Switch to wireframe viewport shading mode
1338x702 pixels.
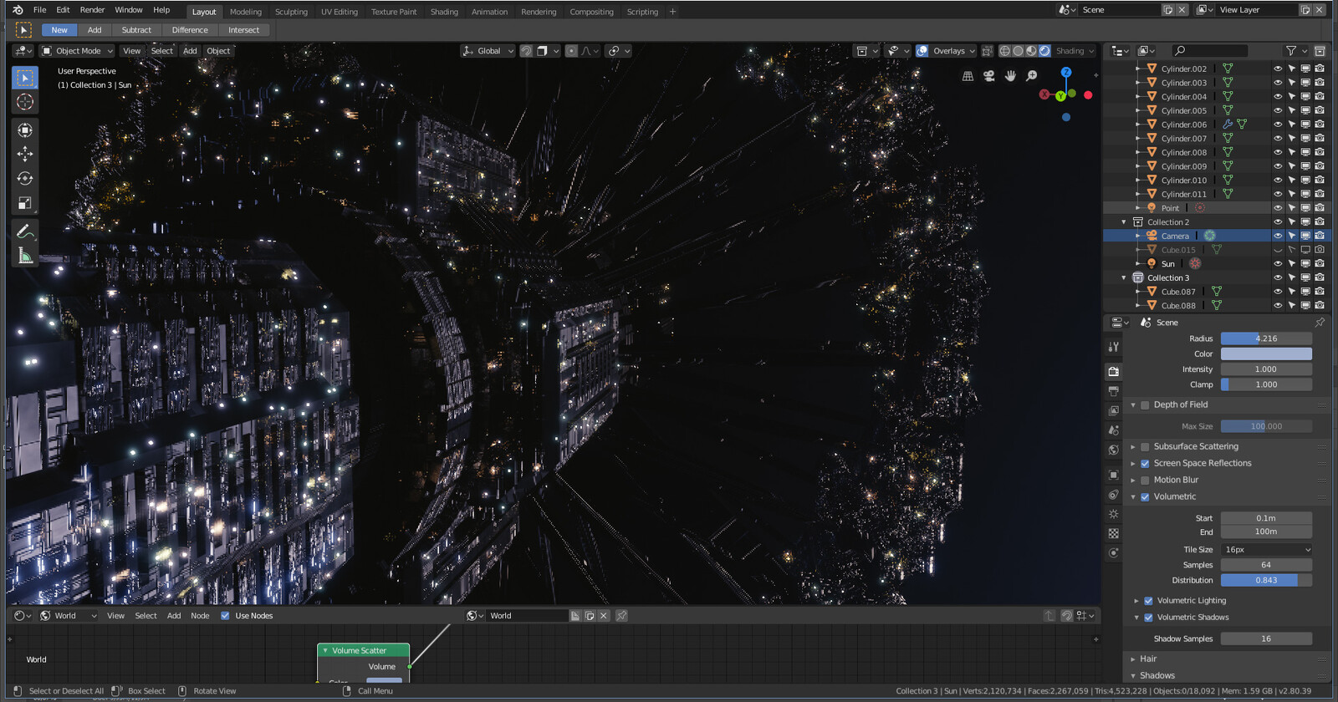pyautogui.click(x=1005, y=51)
